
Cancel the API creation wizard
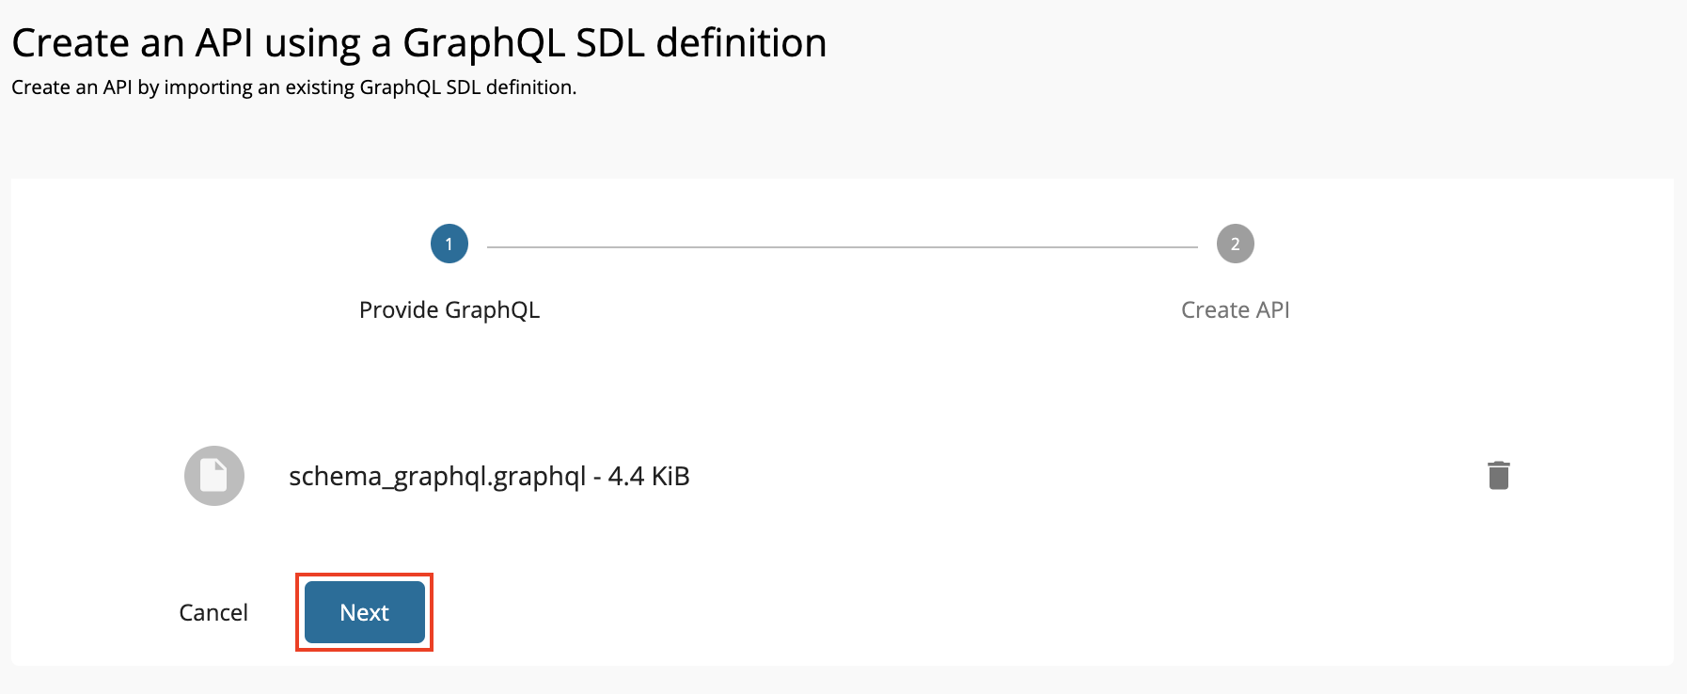point(213,612)
